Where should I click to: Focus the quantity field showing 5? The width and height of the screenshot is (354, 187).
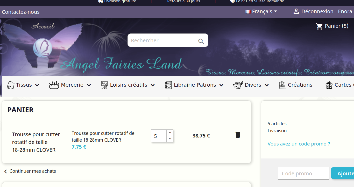[x=159, y=136]
